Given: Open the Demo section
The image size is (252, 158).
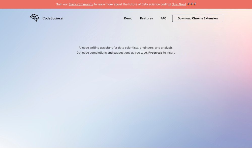Looking at the screenshot, I should pyautogui.click(x=128, y=18).
